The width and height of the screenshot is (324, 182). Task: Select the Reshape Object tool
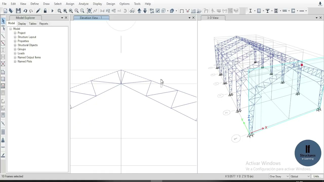(x=3, y=28)
